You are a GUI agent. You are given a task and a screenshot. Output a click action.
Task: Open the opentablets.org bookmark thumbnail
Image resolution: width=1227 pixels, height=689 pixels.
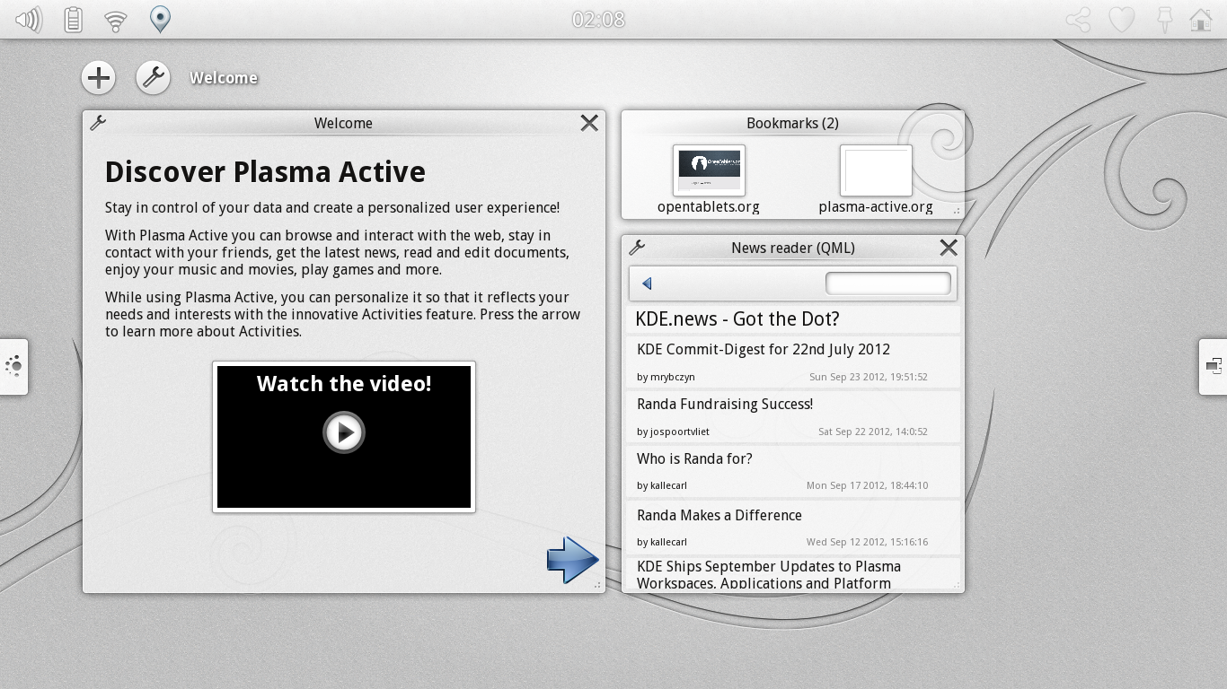click(x=709, y=170)
